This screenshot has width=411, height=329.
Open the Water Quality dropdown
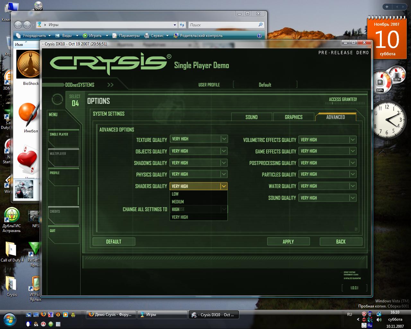point(327,186)
